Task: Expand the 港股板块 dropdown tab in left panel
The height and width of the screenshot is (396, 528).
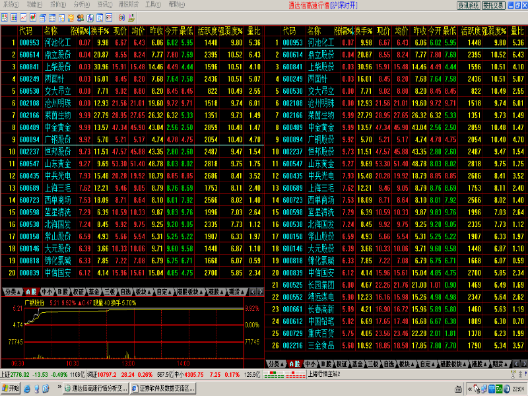Action: coord(190,292)
